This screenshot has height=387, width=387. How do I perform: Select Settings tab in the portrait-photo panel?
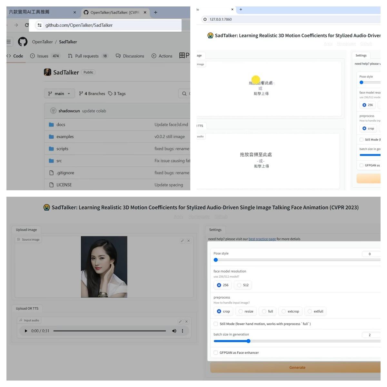(x=215, y=230)
